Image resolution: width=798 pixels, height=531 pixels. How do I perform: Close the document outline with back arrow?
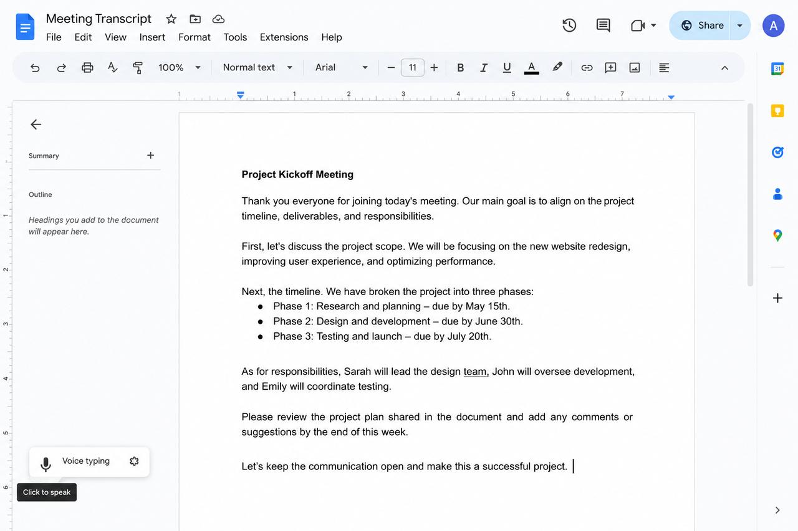[x=36, y=125]
